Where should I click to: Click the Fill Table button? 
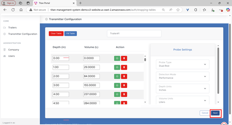(70, 34)
